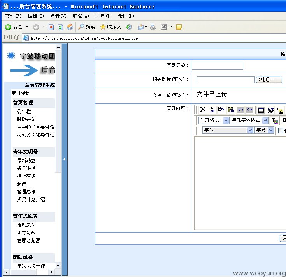Viewport: 286px width, 277px height.
Task: Open 成果计划介绍 in sidebar
Action: click(31, 200)
